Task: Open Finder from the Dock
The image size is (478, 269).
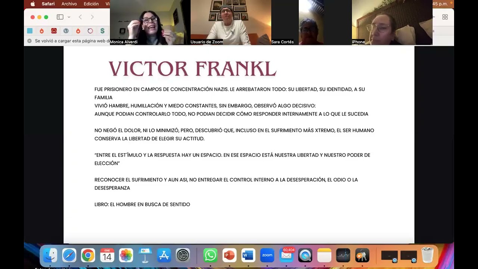Action: pyautogui.click(x=50, y=256)
